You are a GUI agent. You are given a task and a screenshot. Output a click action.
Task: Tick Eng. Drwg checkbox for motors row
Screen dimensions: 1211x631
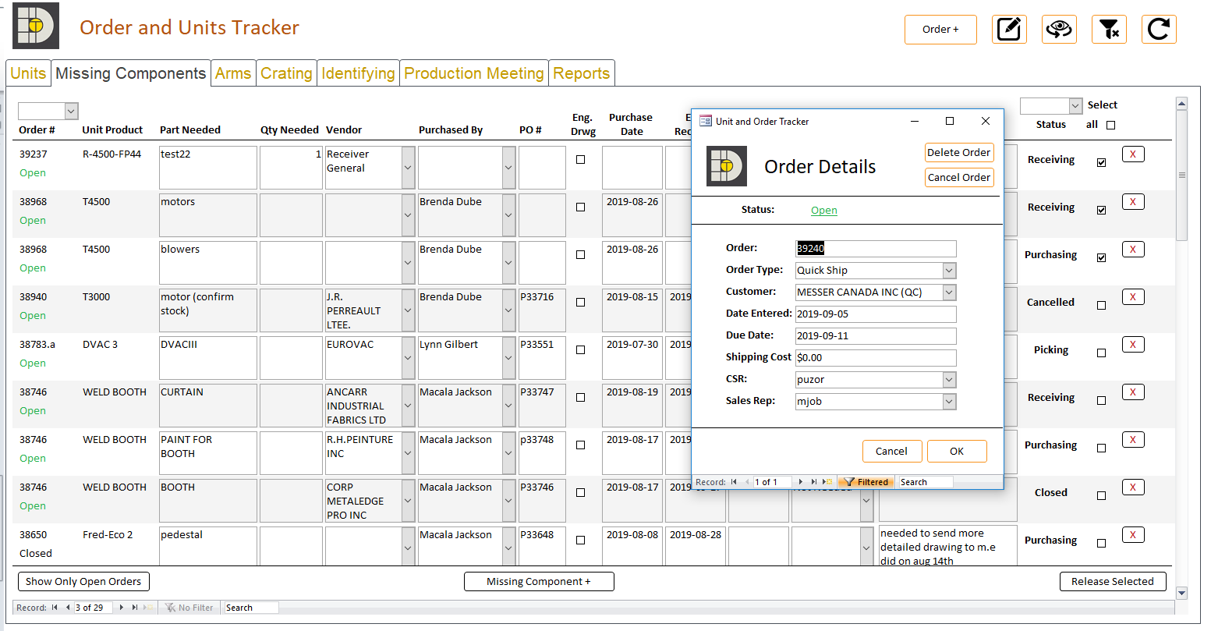(580, 207)
